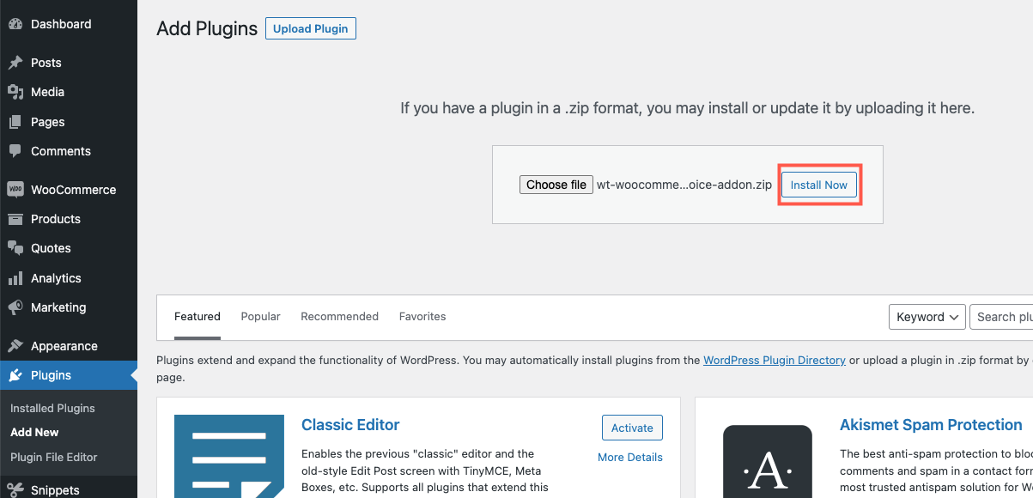1033x498 pixels.
Task: Open the WordPress Plugin Directory link
Action: (x=775, y=361)
